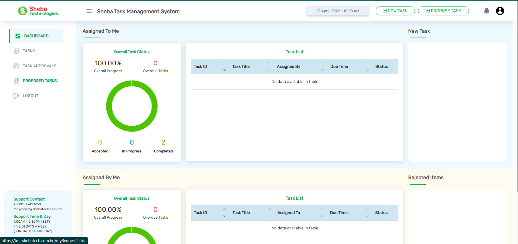Open the Proposed Tasks menu item

pyautogui.click(x=40, y=81)
